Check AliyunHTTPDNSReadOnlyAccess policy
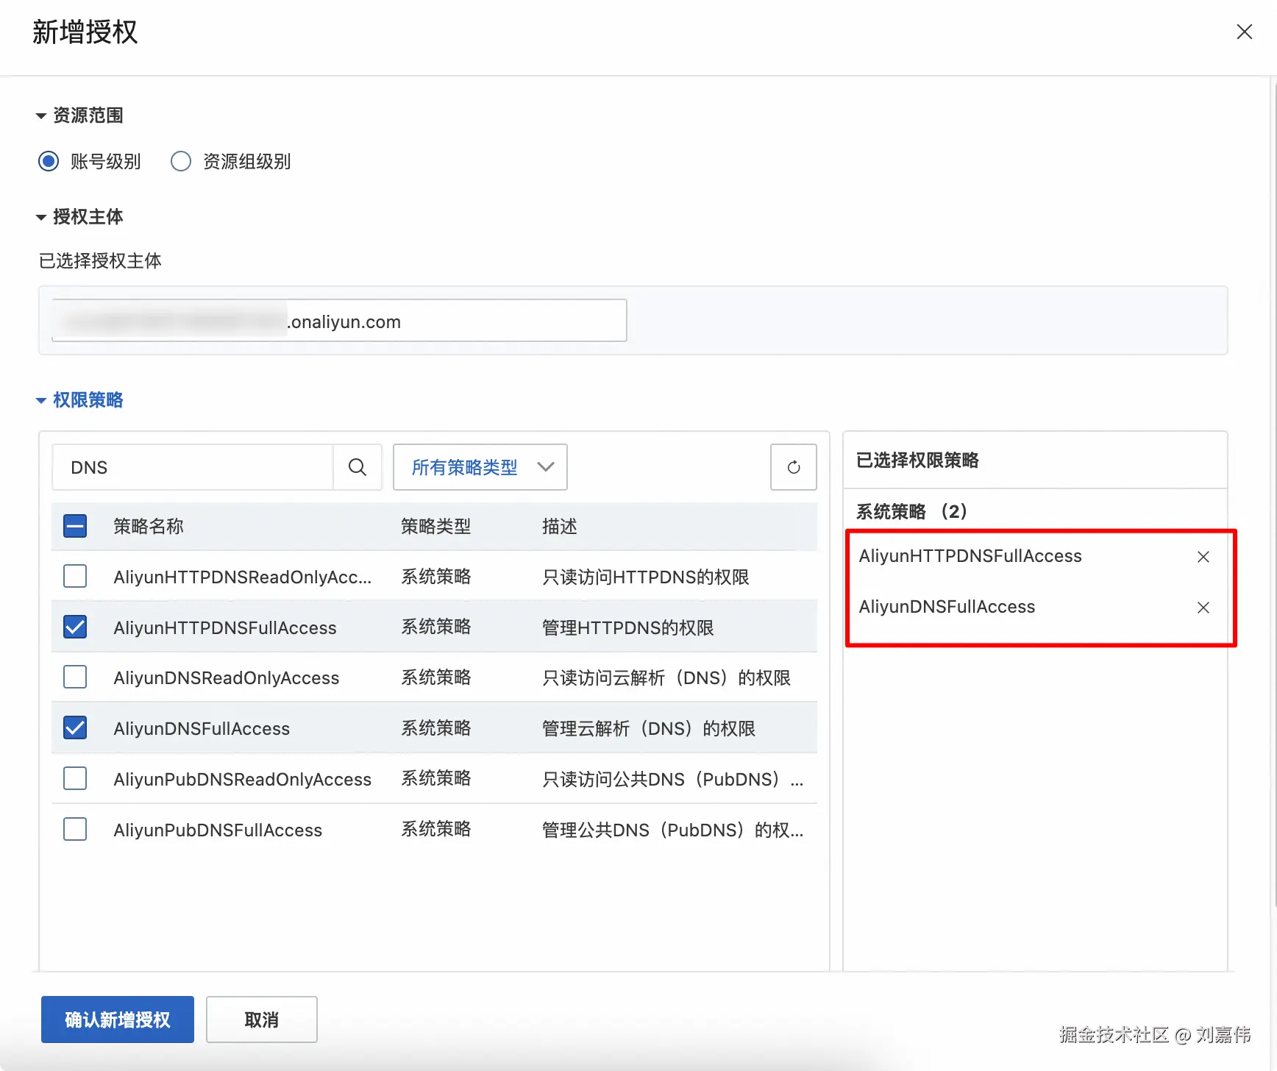Image resolution: width=1277 pixels, height=1071 pixels. [x=75, y=576]
